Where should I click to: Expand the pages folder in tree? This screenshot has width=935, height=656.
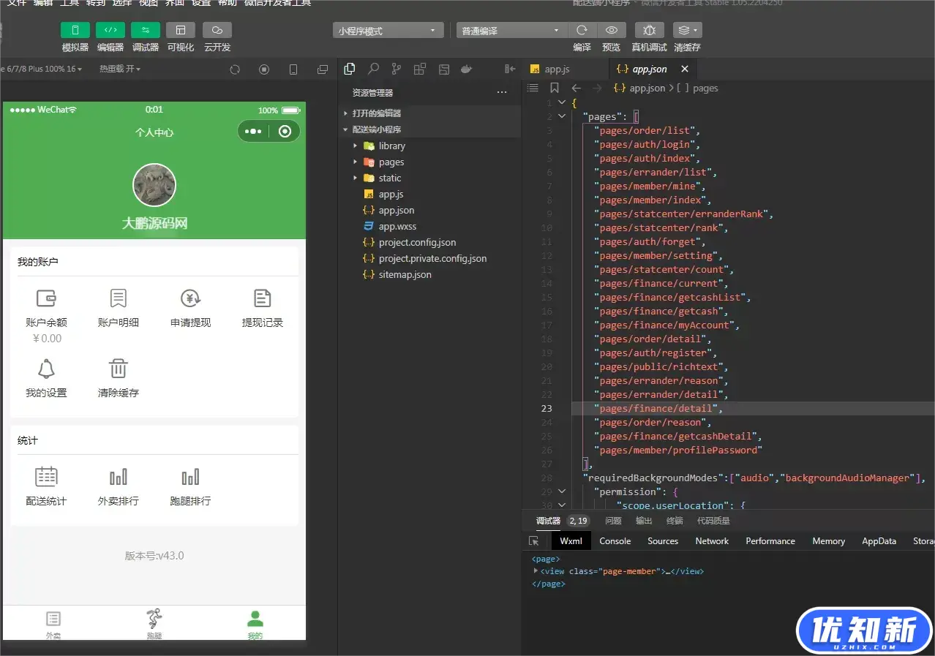click(391, 162)
